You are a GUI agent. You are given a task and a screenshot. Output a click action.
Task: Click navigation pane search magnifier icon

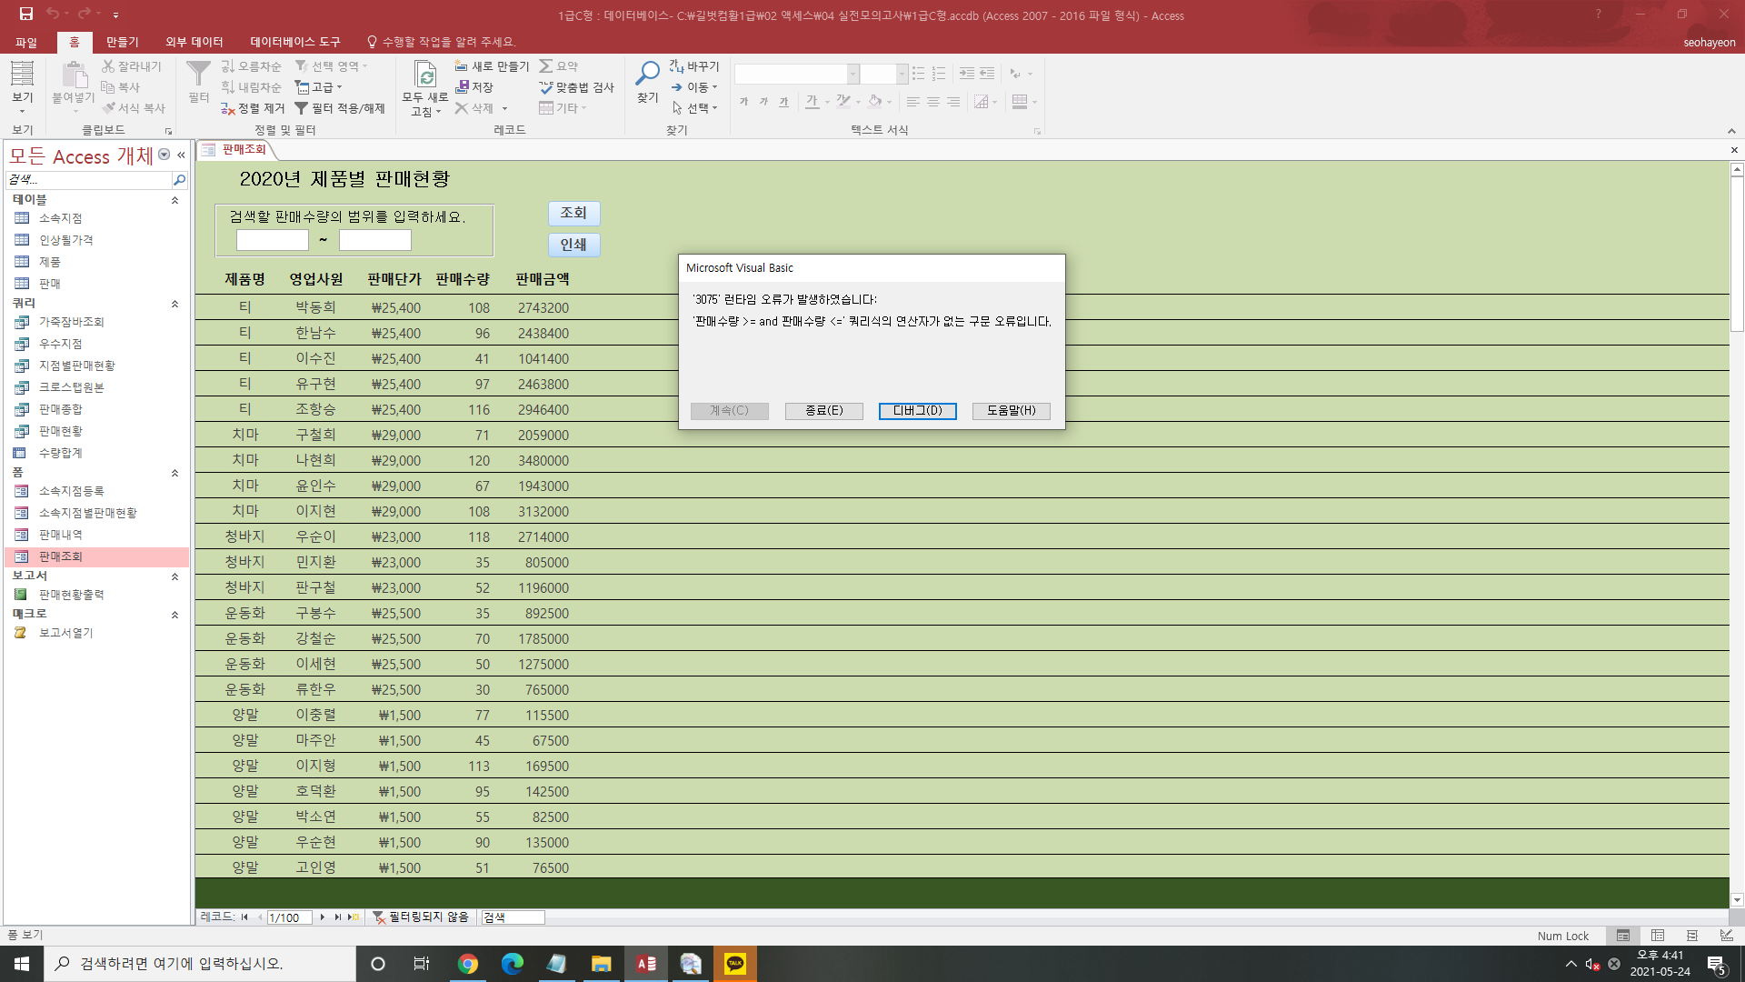179,180
